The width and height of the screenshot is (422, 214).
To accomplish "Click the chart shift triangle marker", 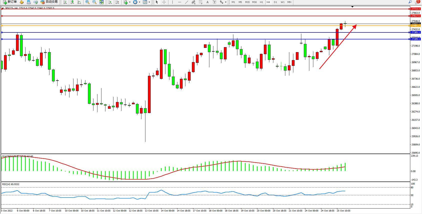I will pyautogui.click(x=352, y=7).
